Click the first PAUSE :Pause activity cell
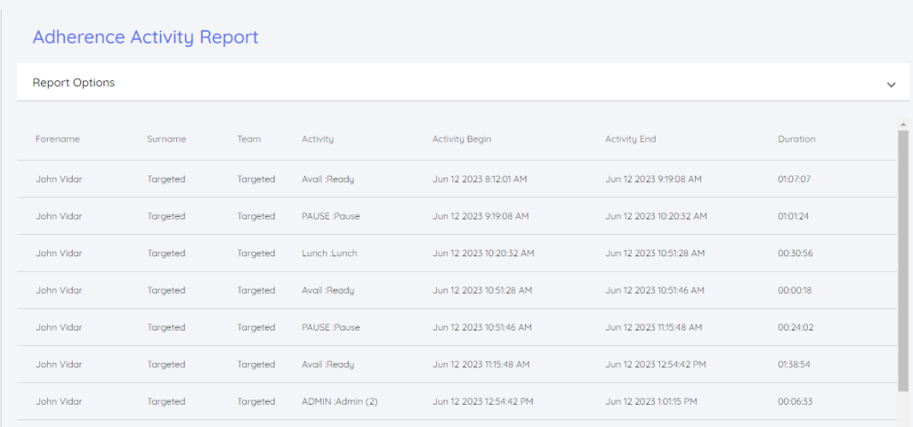This screenshot has width=913, height=427. click(331, 216)
